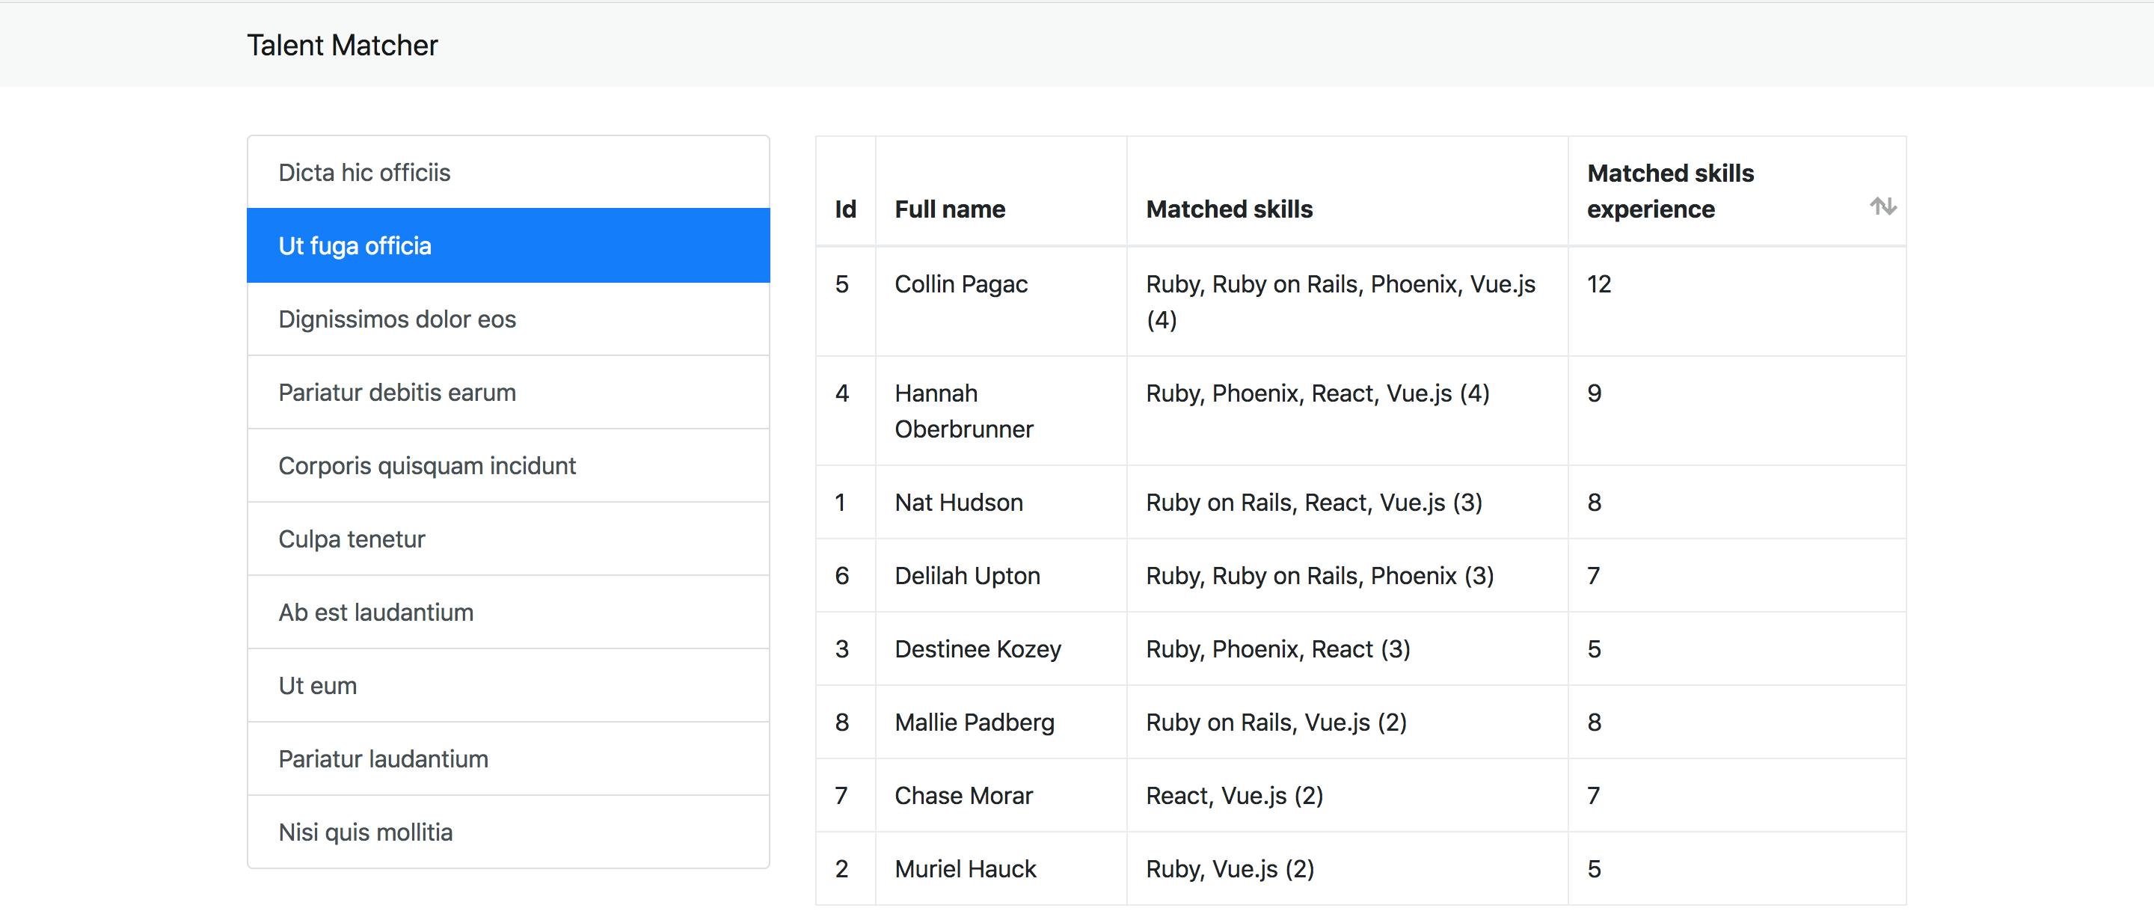Click experience value 12 in Collin Pagac's row
Screen dimensions: 2154x911
point(1599,284)
